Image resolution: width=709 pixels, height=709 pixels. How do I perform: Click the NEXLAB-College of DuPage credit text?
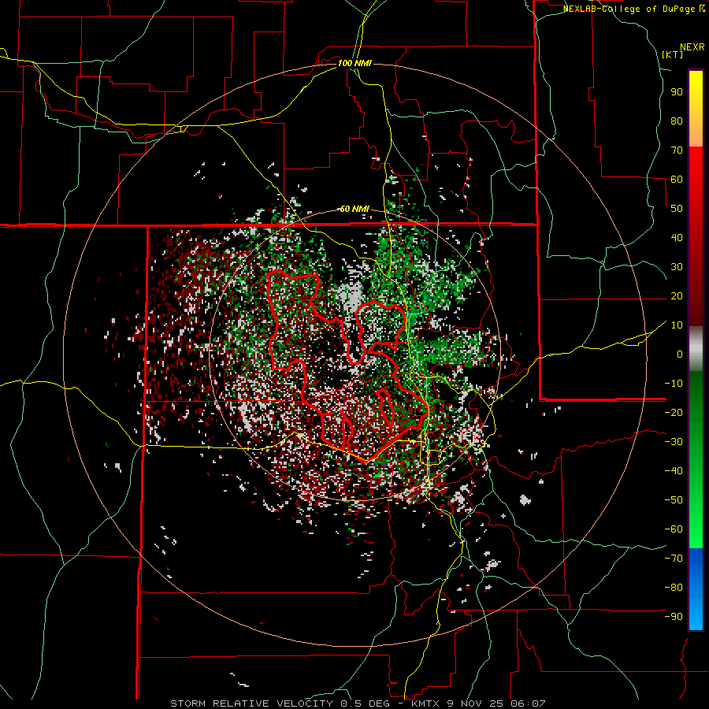629,9
